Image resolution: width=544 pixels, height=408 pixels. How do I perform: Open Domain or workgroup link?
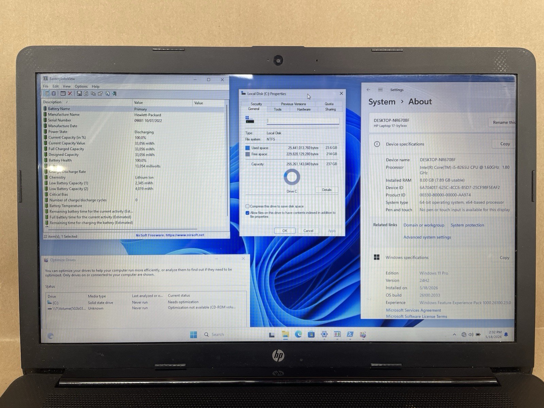[x=424, y=225]
